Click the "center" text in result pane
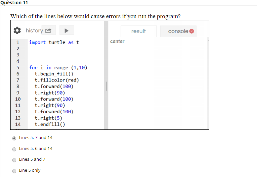The height and width of the screenshot is (177, 257). tap(117, 41)
